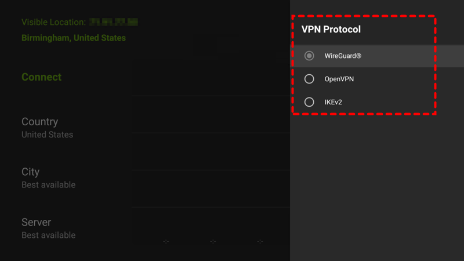Click the WireGuard® protocol label text
The height and width of the screenshot is (261, 464).
343,56
